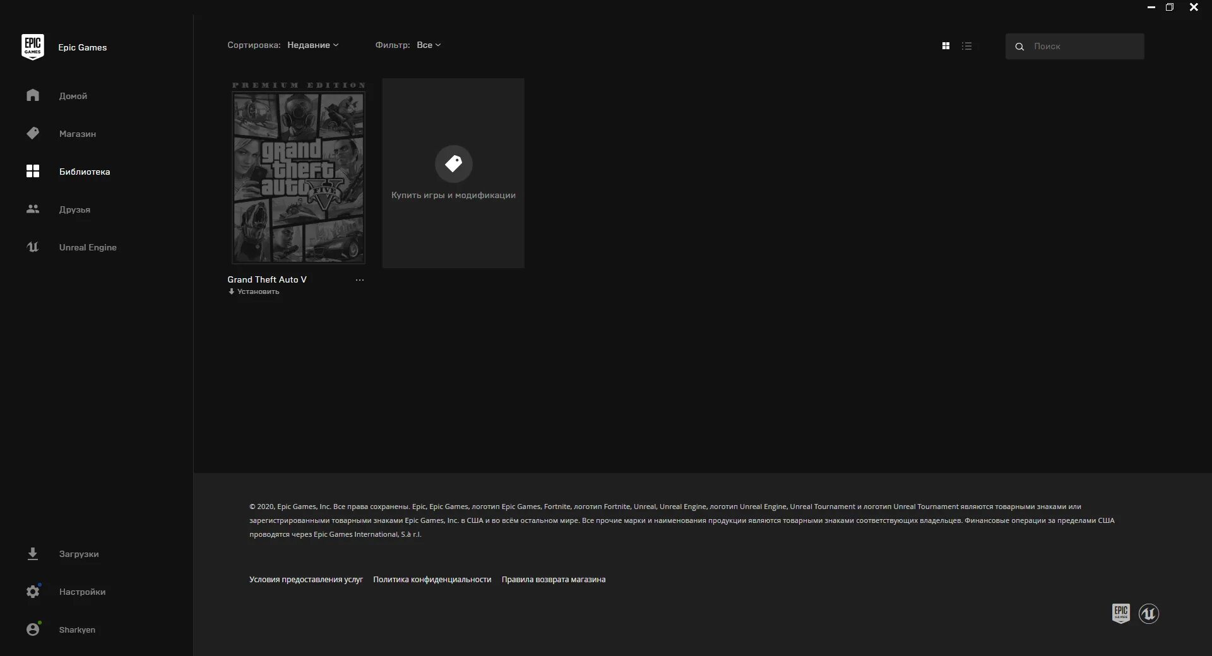Go to Магазин in the sidebar
The image size is (1212, 656).
(x=78, y=134)
